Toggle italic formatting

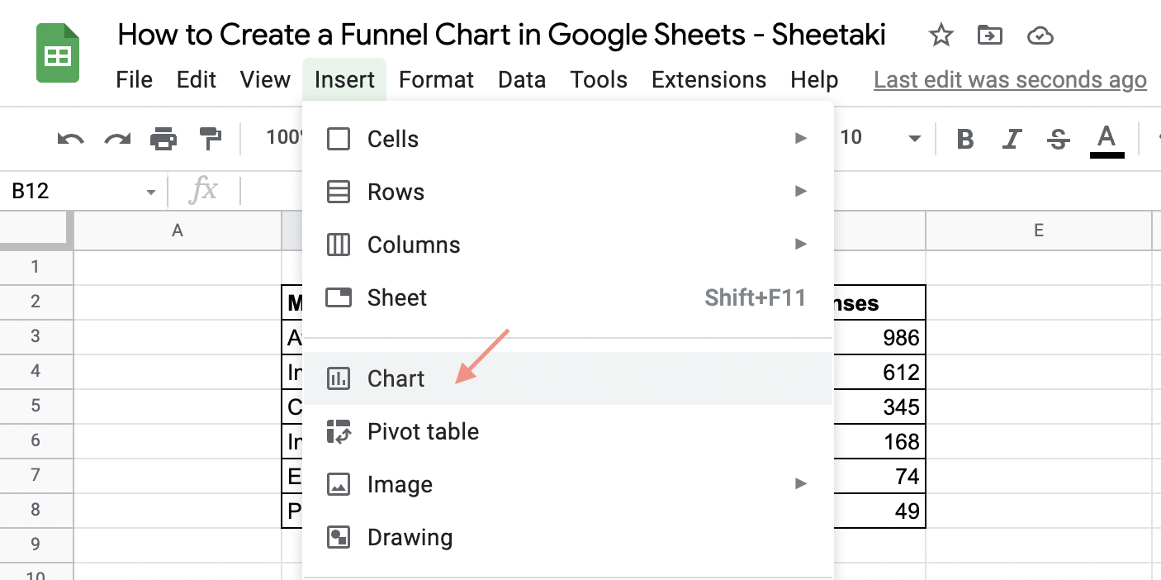pyautogui.click(x=1012, y=139)
